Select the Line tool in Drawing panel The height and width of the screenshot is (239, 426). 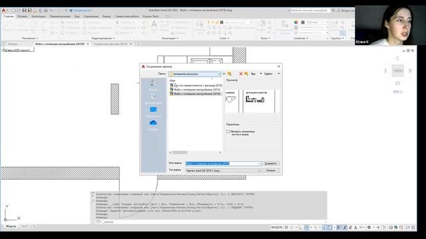(x=8, y=25)
